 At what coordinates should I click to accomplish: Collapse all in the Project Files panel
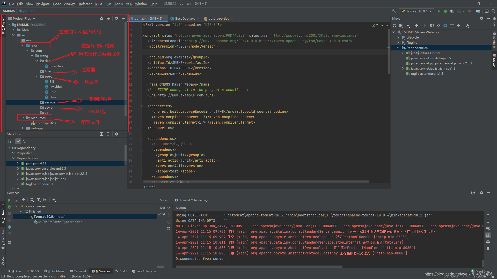coord(108,18)
